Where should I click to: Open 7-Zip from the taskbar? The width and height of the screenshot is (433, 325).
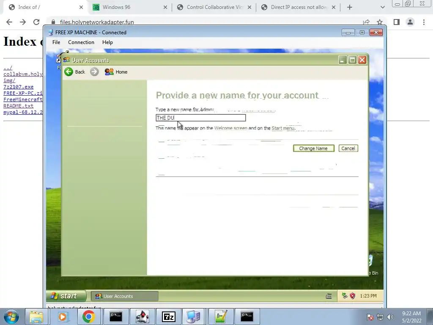pos(168,317)
